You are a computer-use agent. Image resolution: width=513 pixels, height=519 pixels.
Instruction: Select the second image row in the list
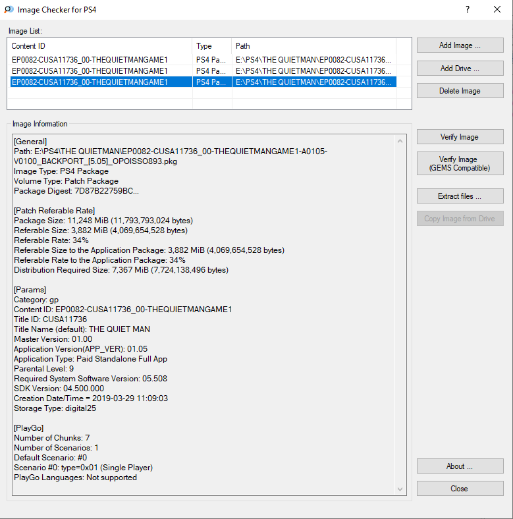click(203, 71)
